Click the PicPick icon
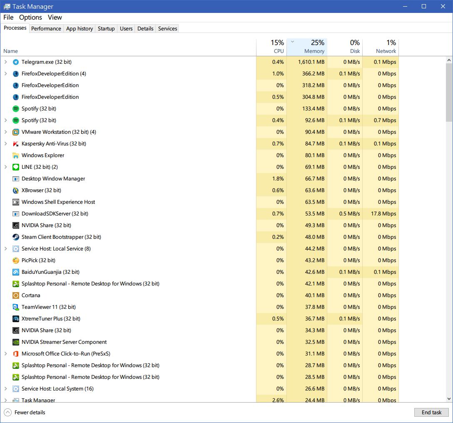Screen dimensions: 453x423 15,260
